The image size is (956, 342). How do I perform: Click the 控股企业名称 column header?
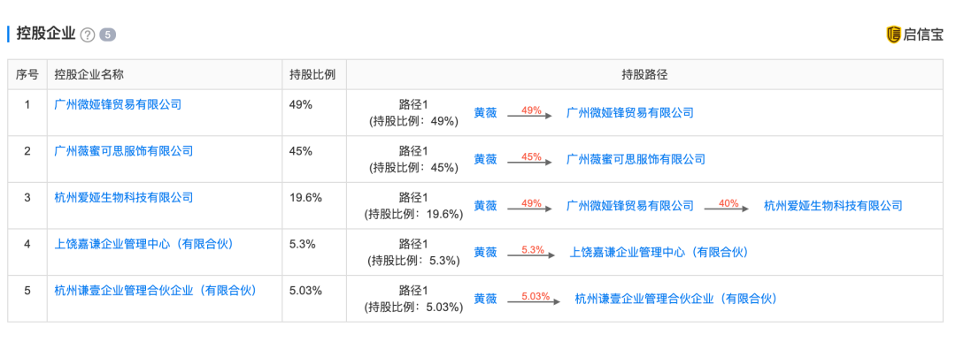coord(89,75)
